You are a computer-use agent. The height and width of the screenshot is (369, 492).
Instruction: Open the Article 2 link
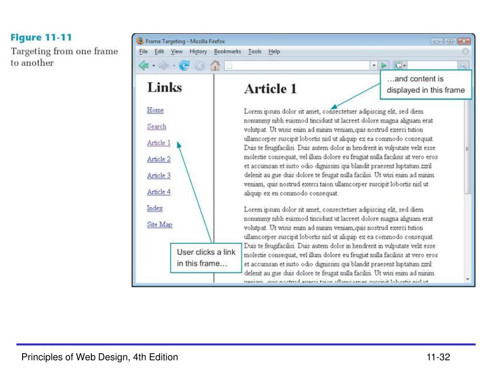(x=159, y=159)
